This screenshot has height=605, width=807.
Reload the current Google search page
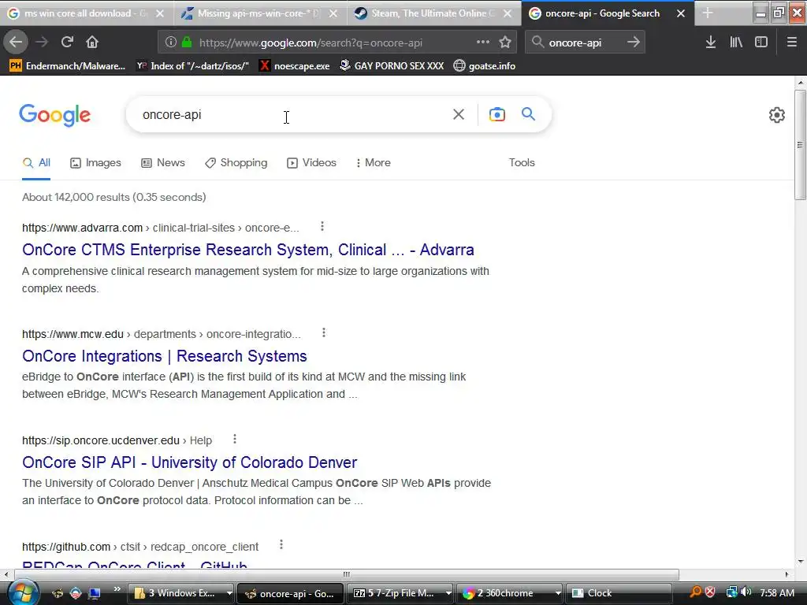67,42
